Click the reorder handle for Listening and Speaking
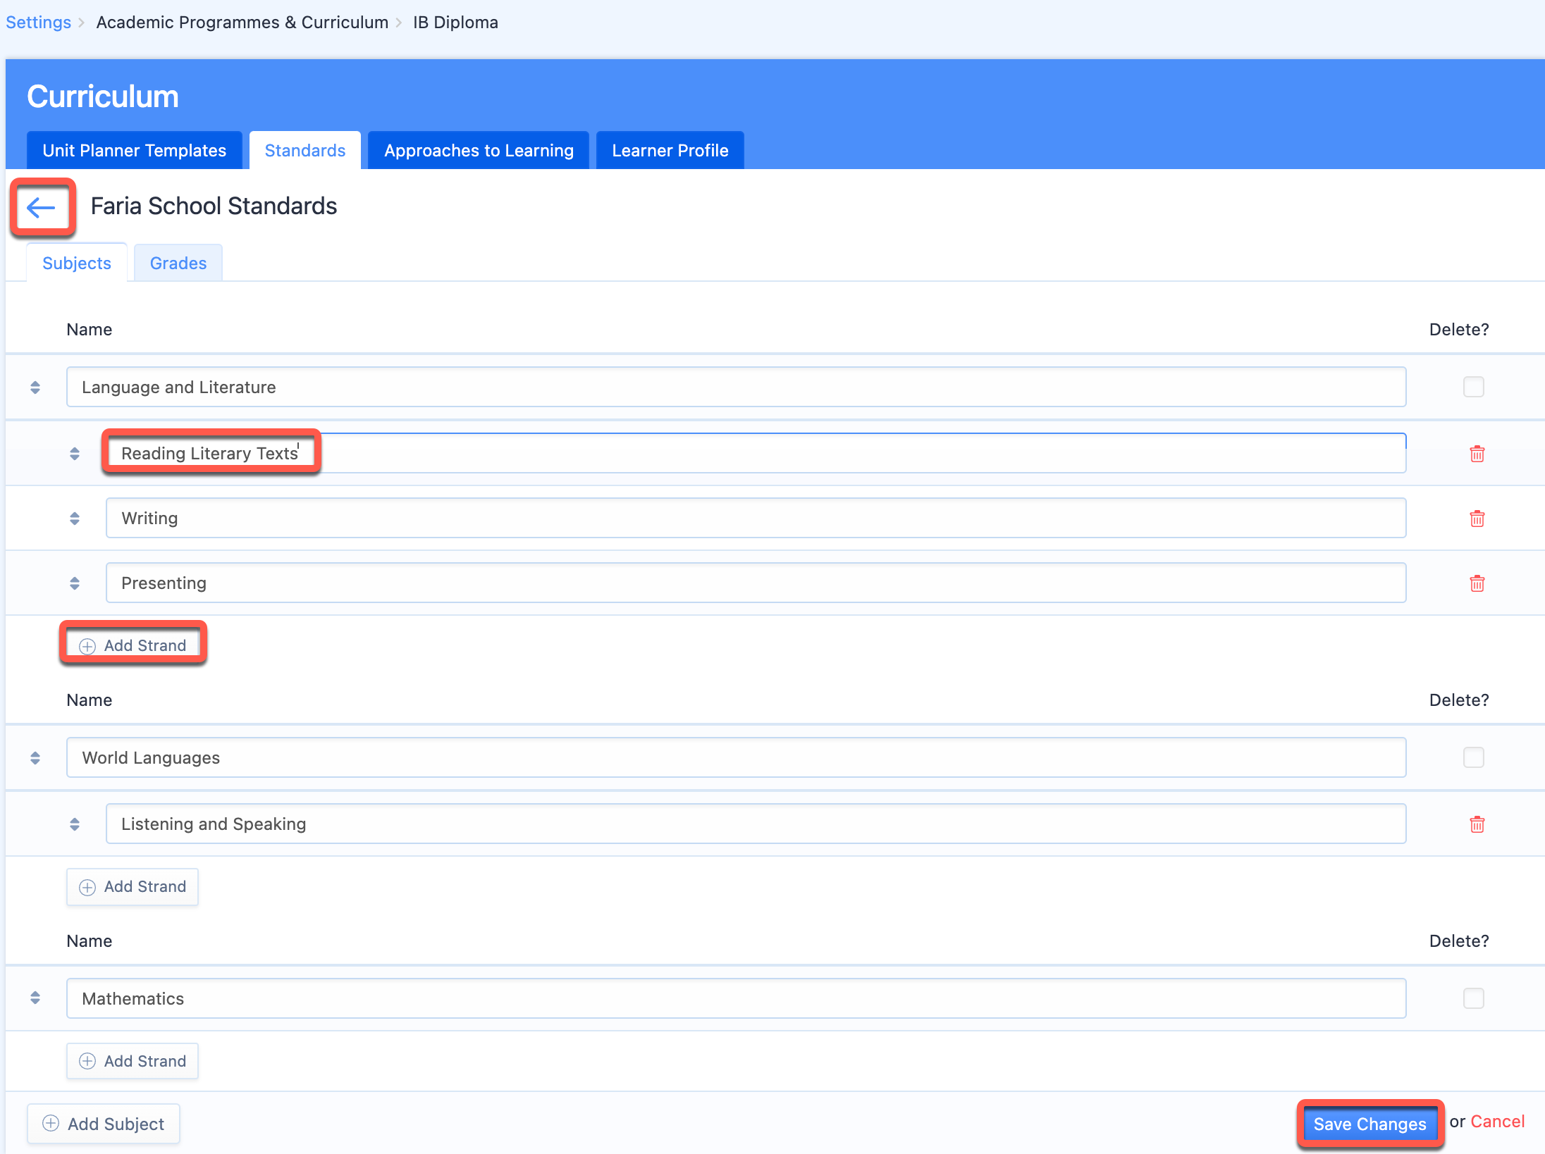 [75, 824]
